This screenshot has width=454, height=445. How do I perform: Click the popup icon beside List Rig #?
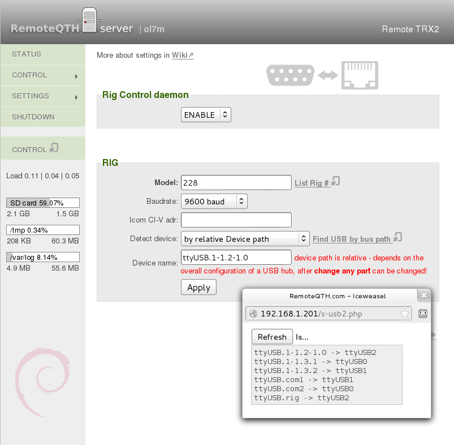coord(336,182)
